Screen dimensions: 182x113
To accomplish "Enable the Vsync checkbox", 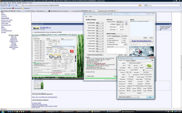I will (x=108, y=42).
